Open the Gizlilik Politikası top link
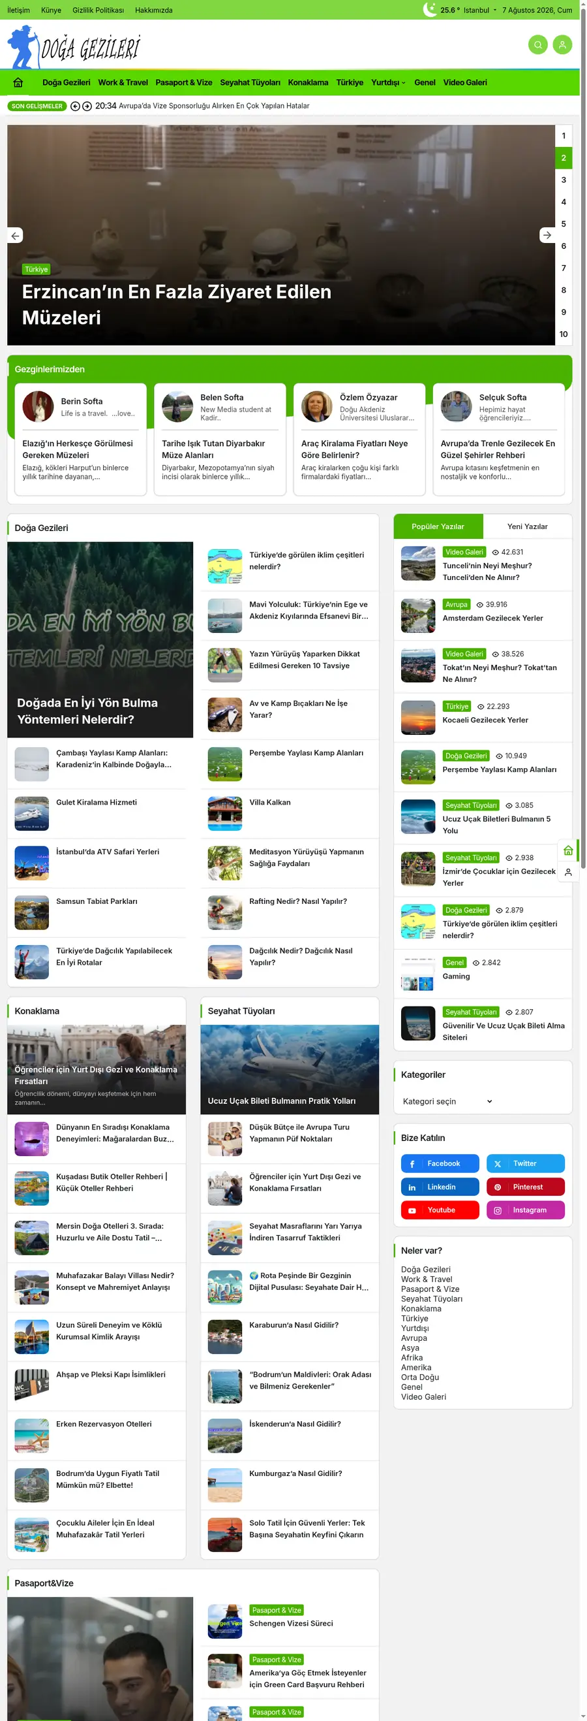Screen dimensions: 587x1721 click(x=98, y=10)
